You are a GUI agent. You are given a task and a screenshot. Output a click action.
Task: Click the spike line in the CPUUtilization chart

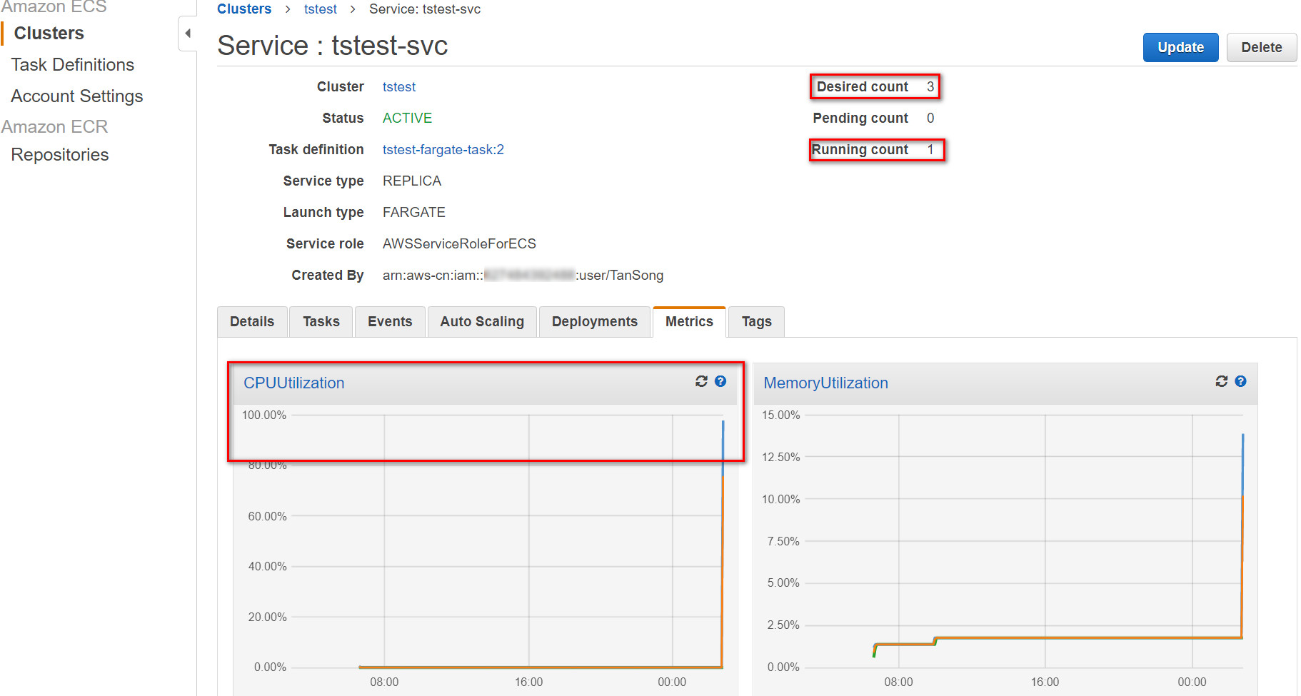tap(723, 543)
